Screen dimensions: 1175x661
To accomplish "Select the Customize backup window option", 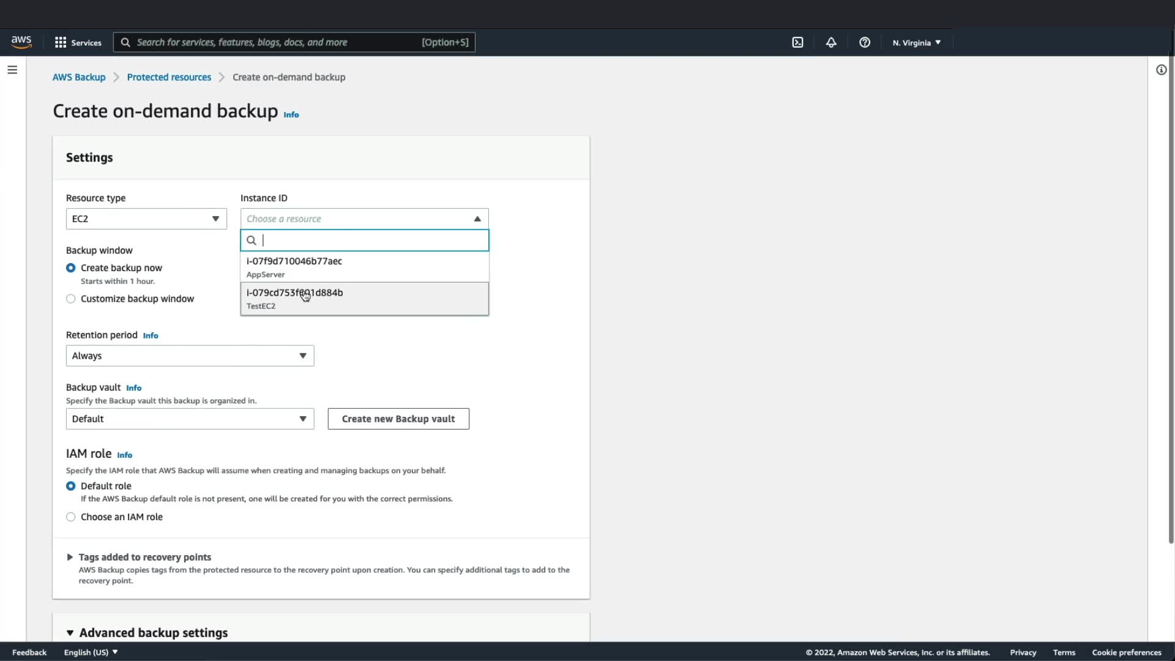I will (x=71, y=299).
